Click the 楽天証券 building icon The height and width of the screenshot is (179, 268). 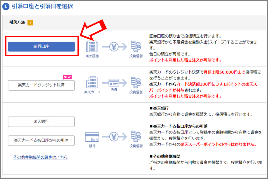92,46
